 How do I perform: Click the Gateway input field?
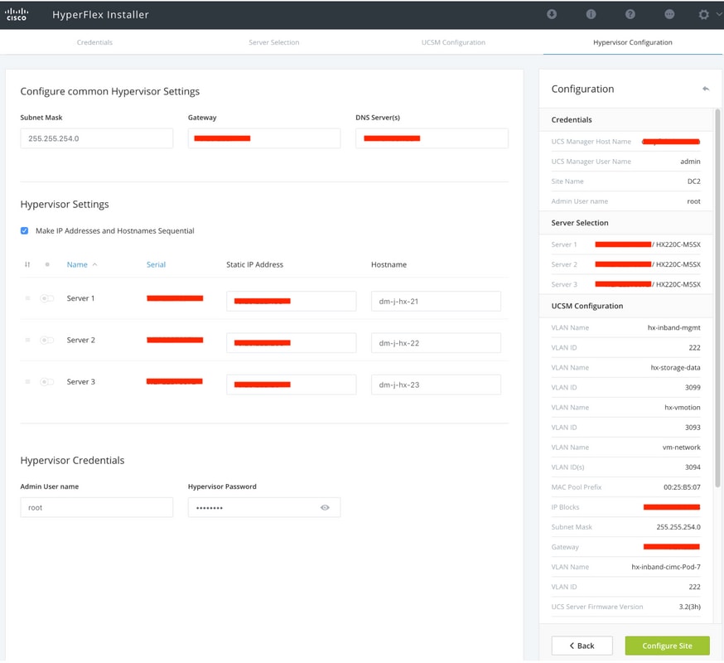(x=264, y=138)
